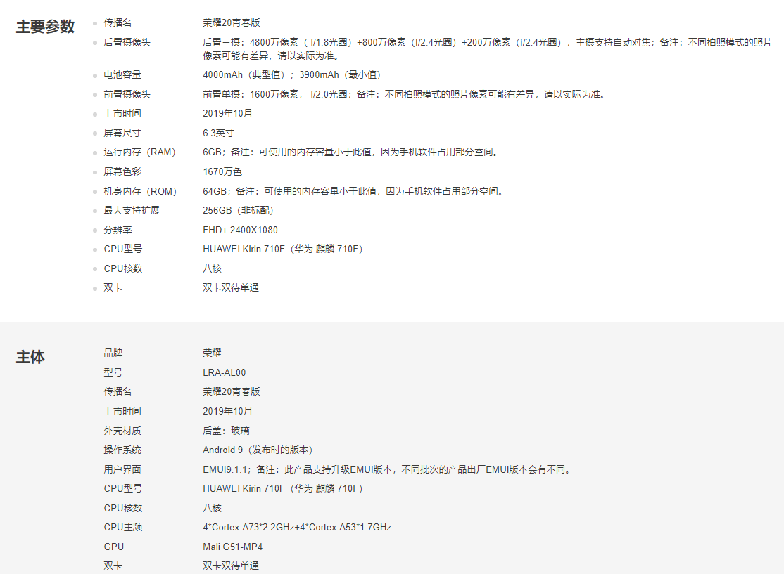
Task: Select the 256GB（非标配）value
Action: [238, 210]
